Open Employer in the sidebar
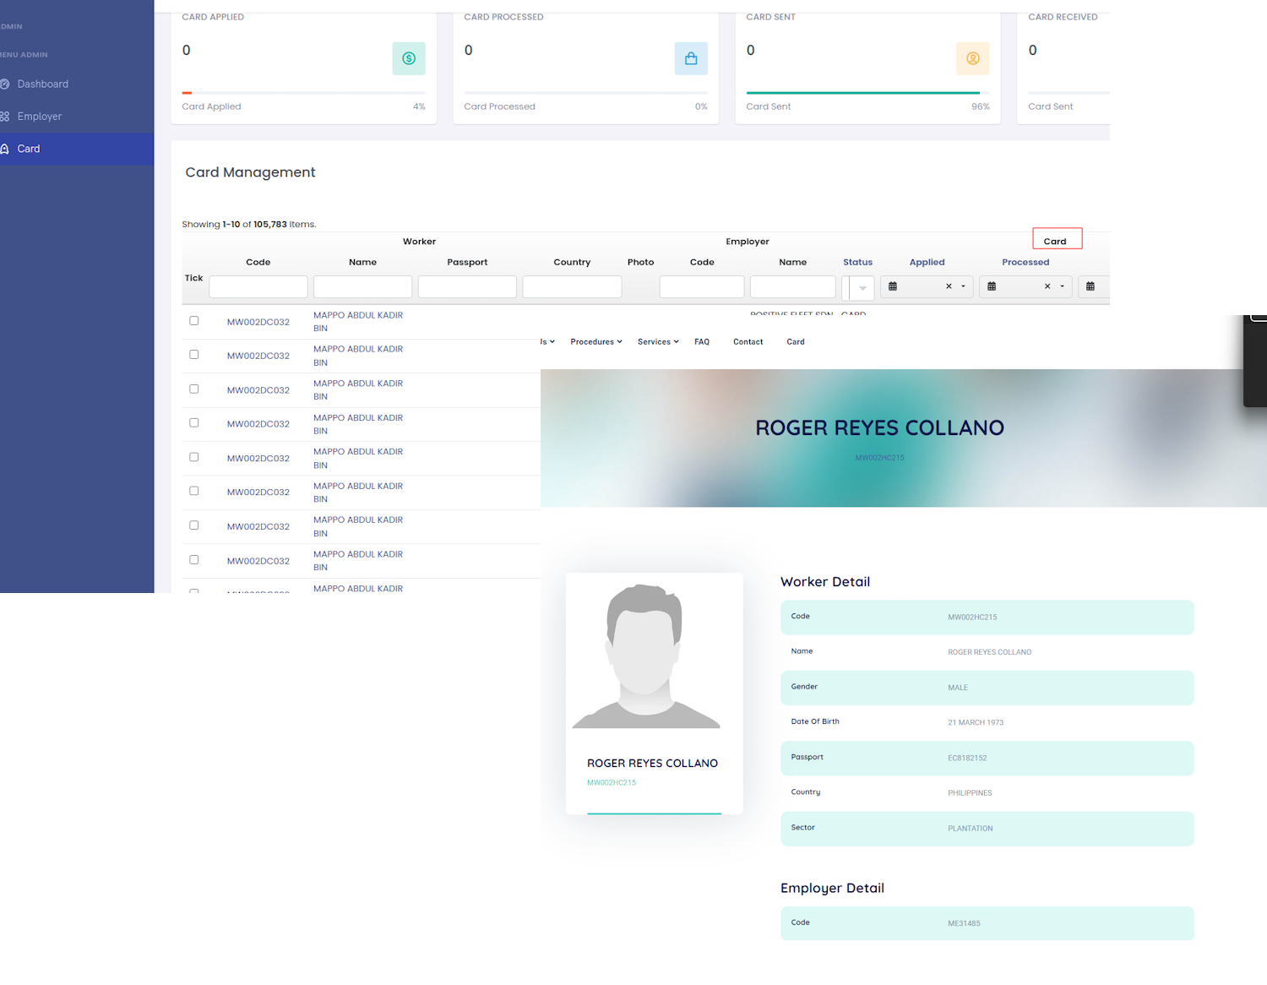Image resolution: width=1267 pixels, height=985 pixels. click(39, 117)
